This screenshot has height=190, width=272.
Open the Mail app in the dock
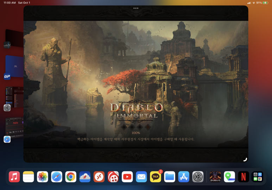coord(141,177)
